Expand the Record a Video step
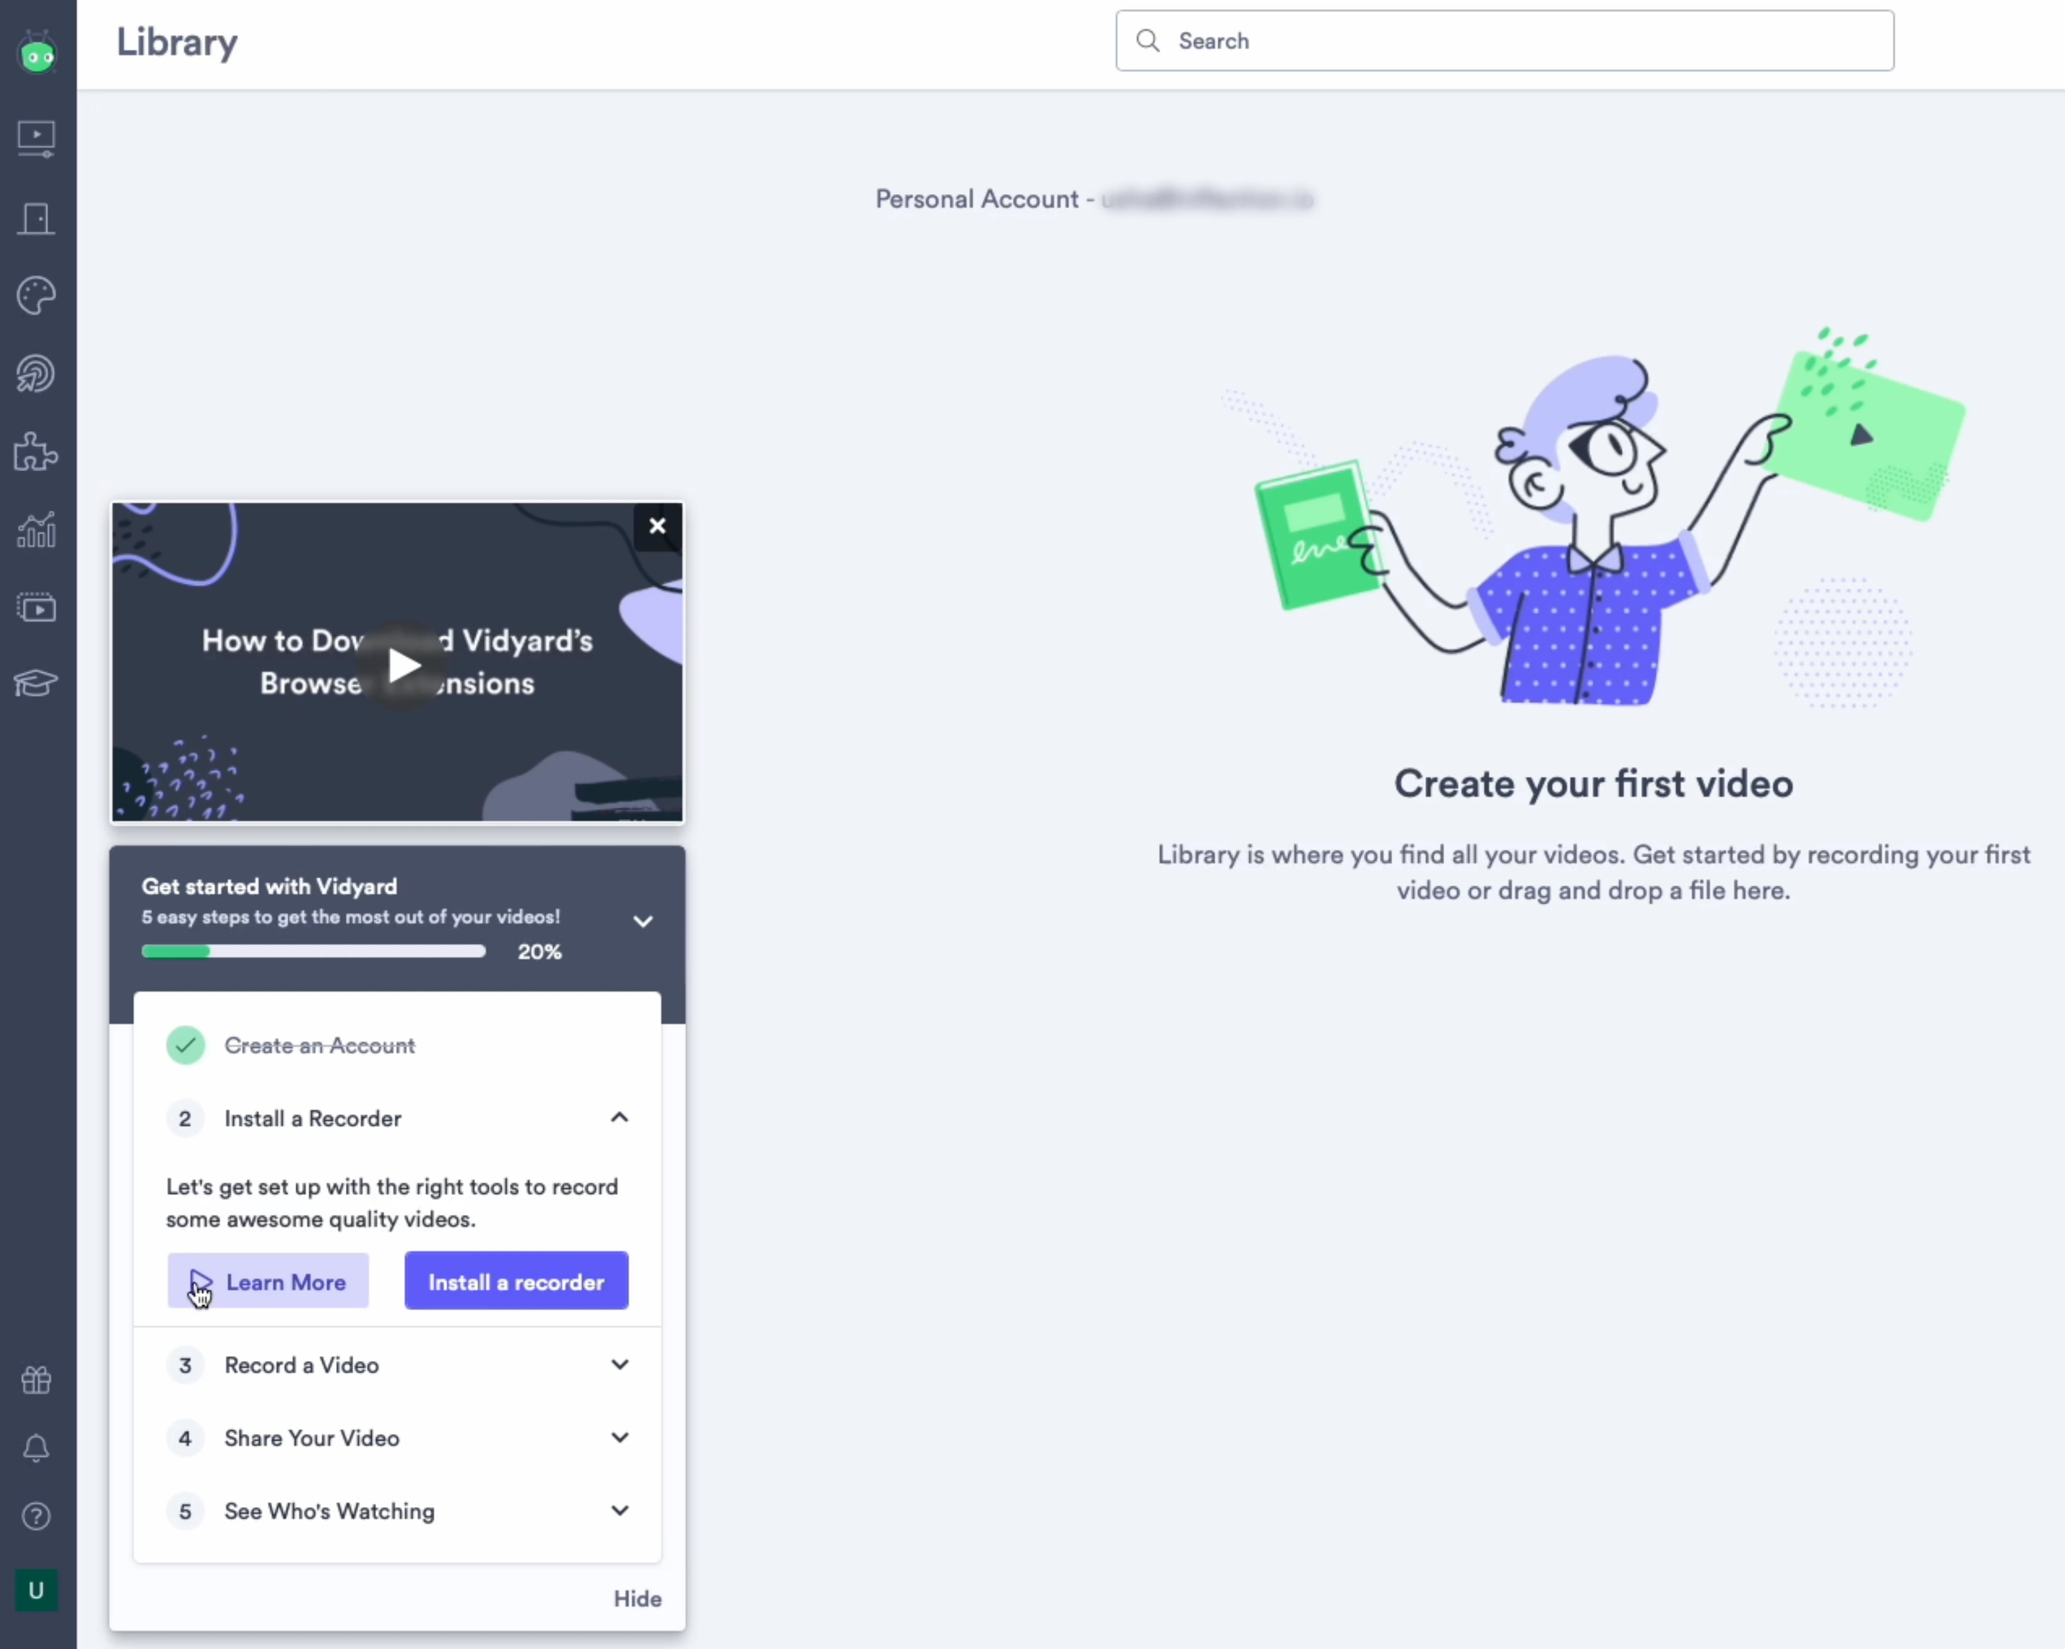This screenshot has height=1649, width=2065. click(619, 1365)
